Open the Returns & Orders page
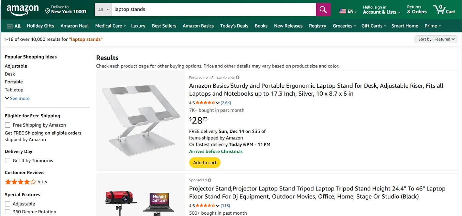 coord(416,10)
